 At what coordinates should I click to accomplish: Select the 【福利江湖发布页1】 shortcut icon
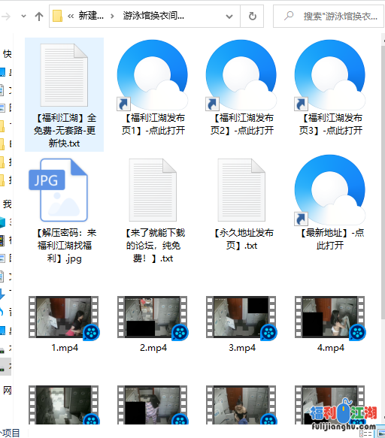[153, 74]
